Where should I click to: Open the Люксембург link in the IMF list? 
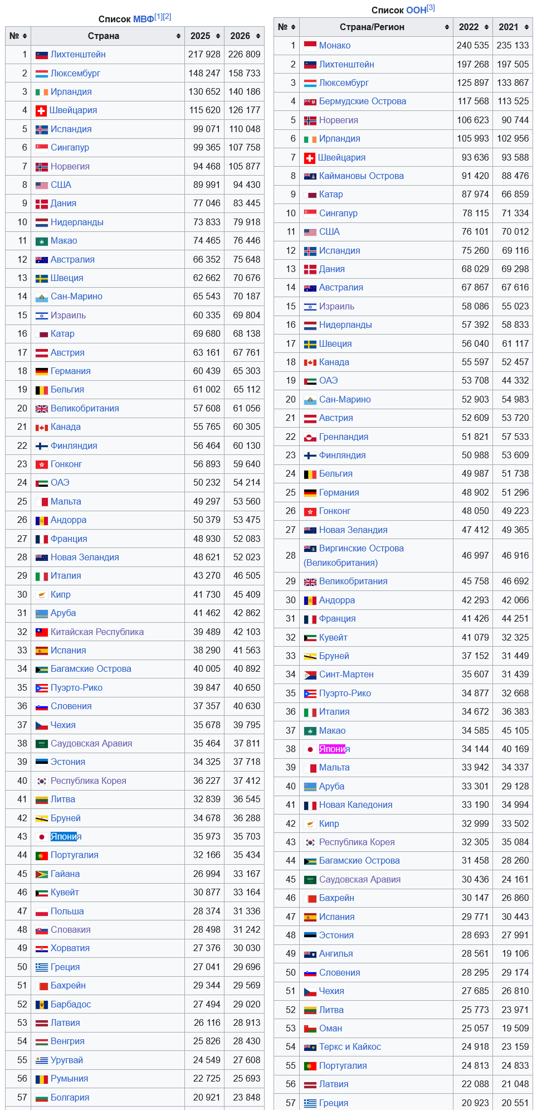click(x=75, y=73)
